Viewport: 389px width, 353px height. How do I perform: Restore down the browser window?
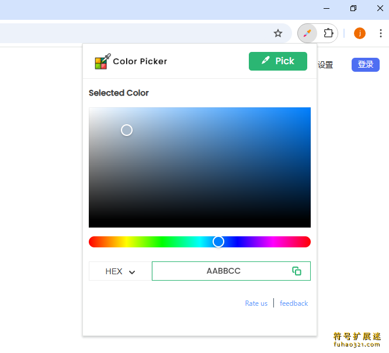click(x=353, y=8)
